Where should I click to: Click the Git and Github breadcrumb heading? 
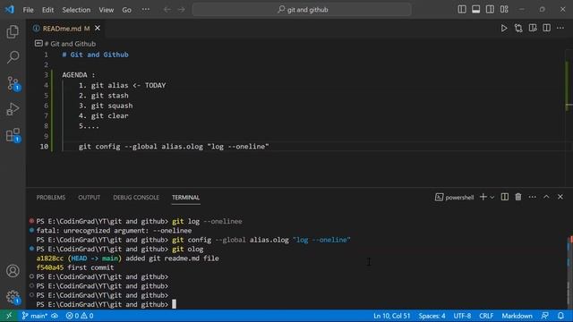70,44
